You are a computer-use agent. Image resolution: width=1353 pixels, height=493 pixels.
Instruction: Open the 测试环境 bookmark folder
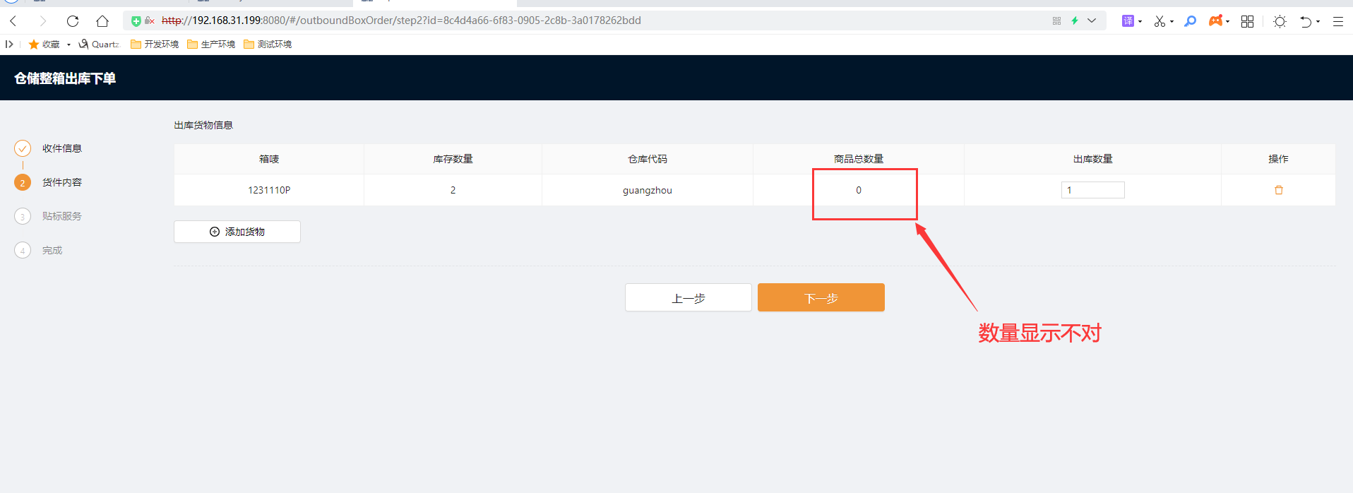pos(268,44)
